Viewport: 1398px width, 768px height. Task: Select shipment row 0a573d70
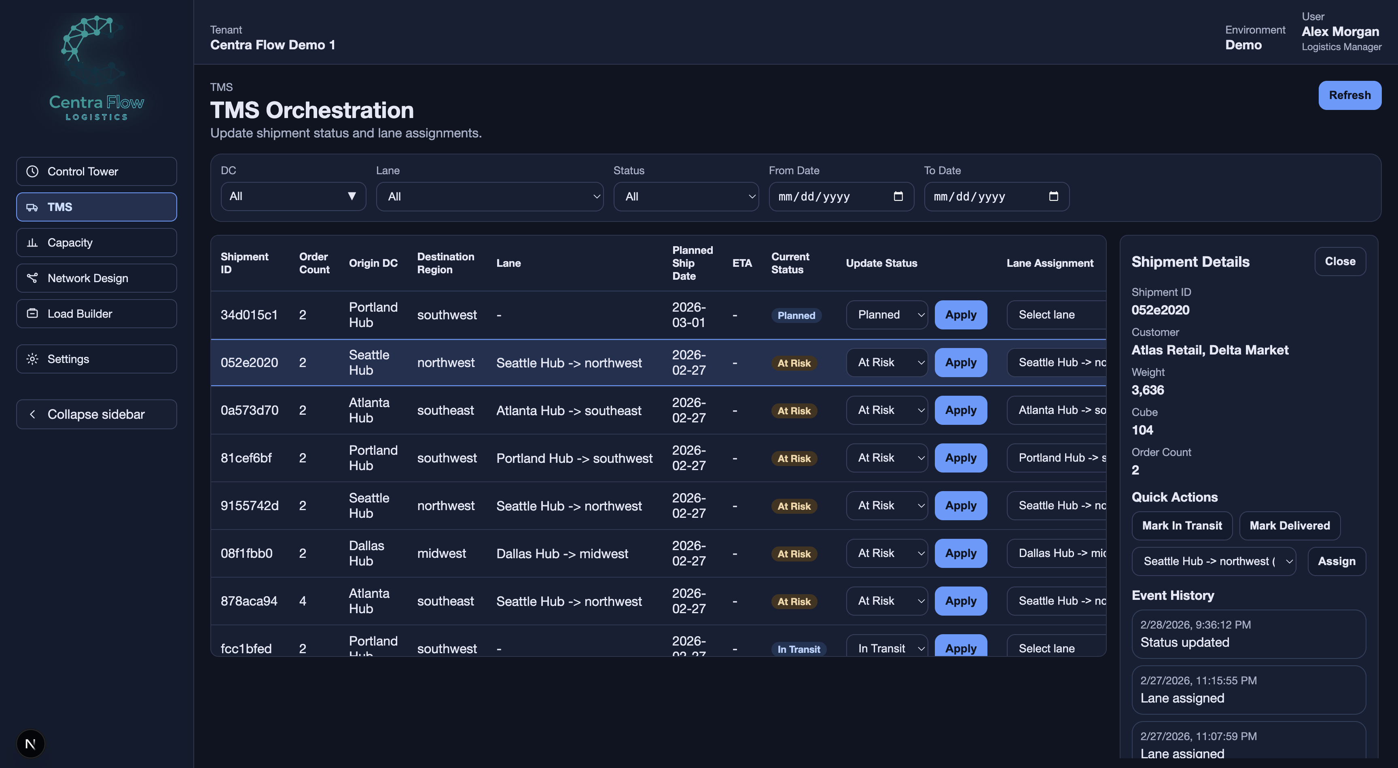click(249, 411)
